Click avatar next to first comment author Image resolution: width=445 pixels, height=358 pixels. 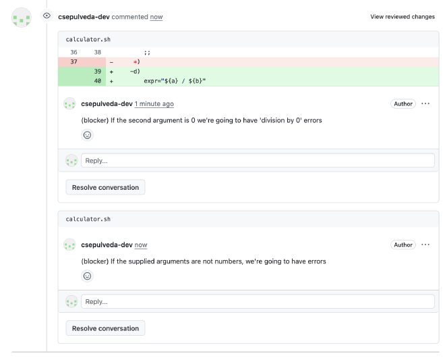click(x=70, y=104)
